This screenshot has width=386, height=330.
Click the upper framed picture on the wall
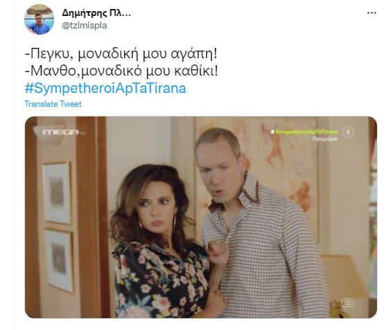click(57, 193)
